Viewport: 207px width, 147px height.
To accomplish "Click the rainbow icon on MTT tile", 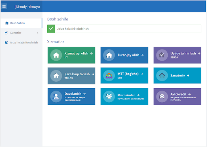I will [x=109, y=76].
